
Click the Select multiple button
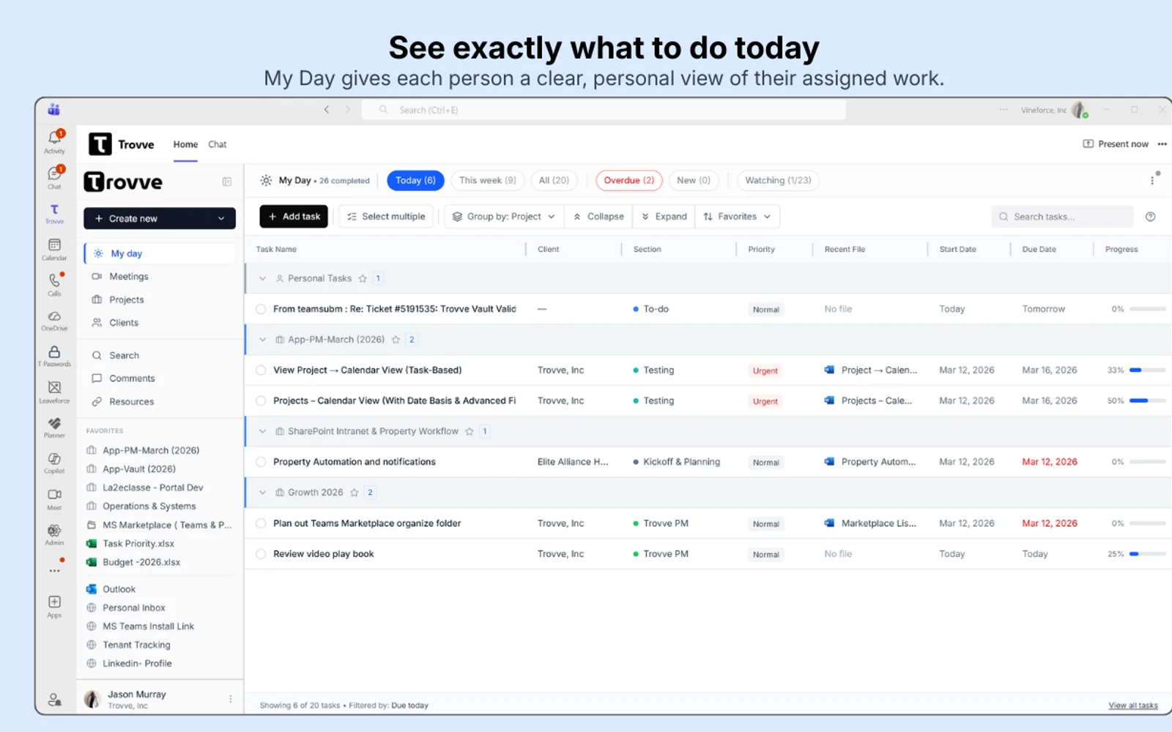(x=386, y=217)
